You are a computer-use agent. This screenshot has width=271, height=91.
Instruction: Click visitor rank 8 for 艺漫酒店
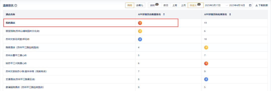tap(139, 79)
